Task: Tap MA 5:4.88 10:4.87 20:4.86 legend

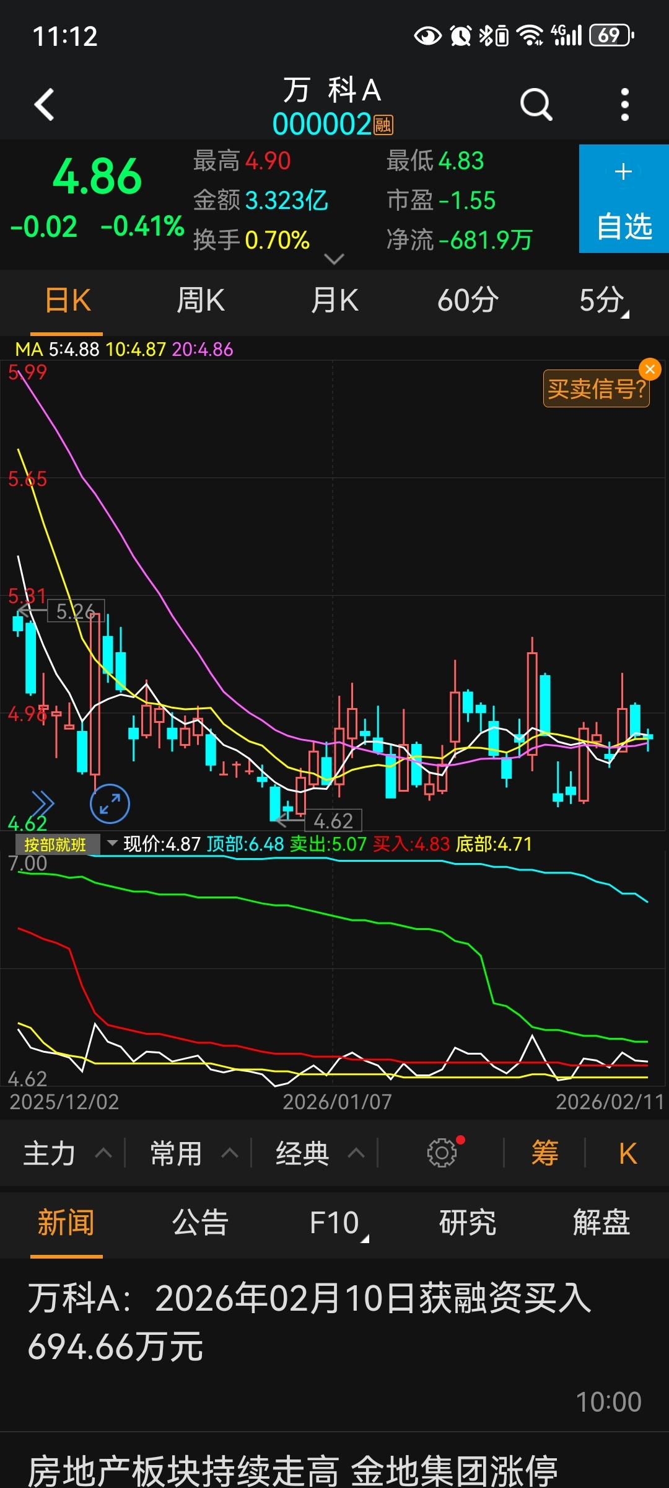Action: coord(124,349)
